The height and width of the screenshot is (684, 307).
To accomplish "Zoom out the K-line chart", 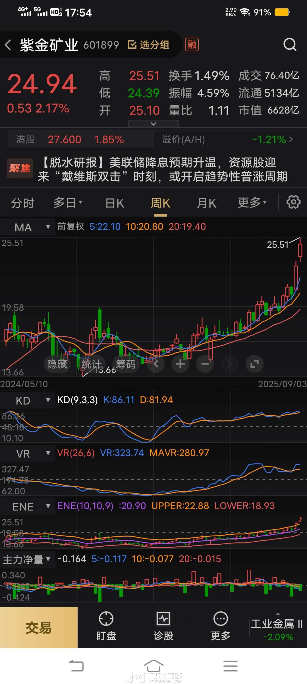I will tap(205, 364).
